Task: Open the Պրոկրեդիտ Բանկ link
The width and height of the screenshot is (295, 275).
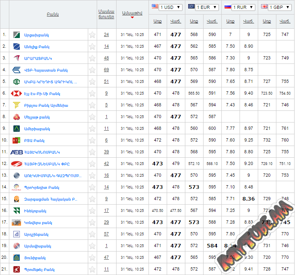Action: point(42,188)
